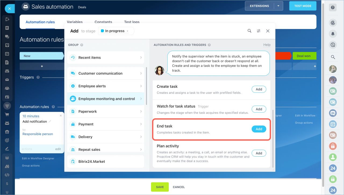Viewport: 344px width, 195px height.
Task: Open workgroups people icon in left sidebar
Action: pos(7,88)
